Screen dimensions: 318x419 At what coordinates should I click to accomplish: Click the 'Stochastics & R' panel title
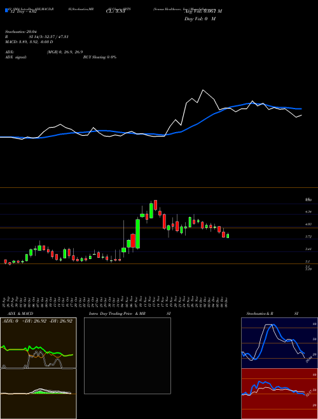260,314
